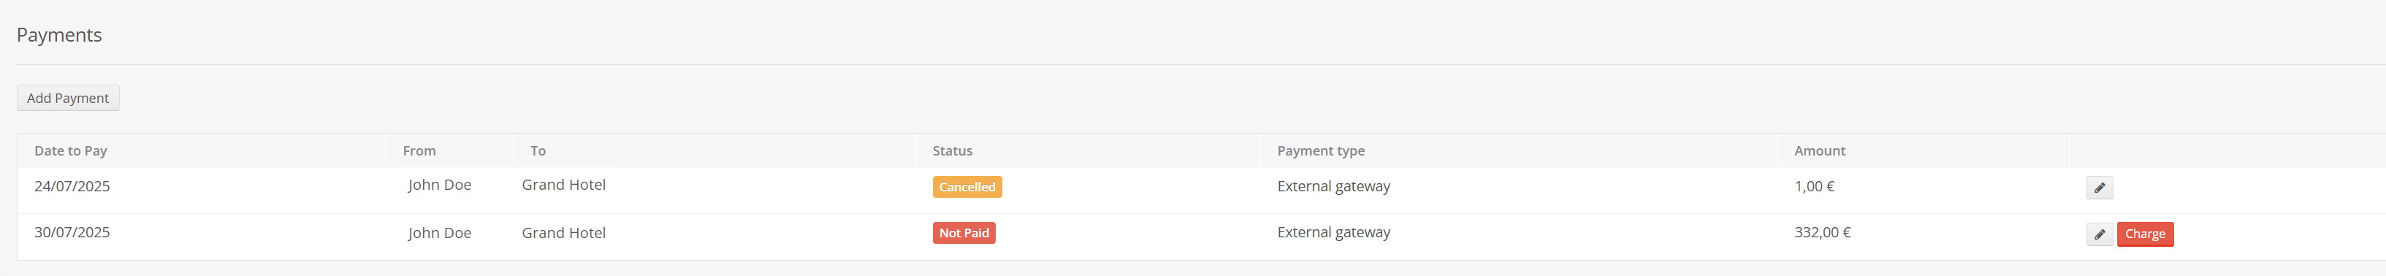Select the 1,00 € amount cell
Viewport: 2386px width, 276px height.
pyautogui.click(x=1813, y=186)
